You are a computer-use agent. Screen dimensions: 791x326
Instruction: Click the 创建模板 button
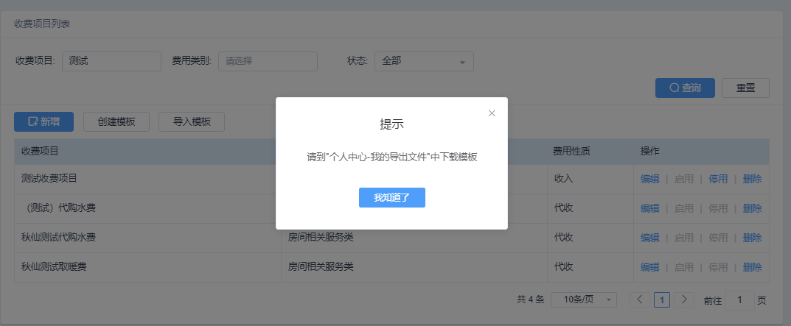click(x=116, y=121)
